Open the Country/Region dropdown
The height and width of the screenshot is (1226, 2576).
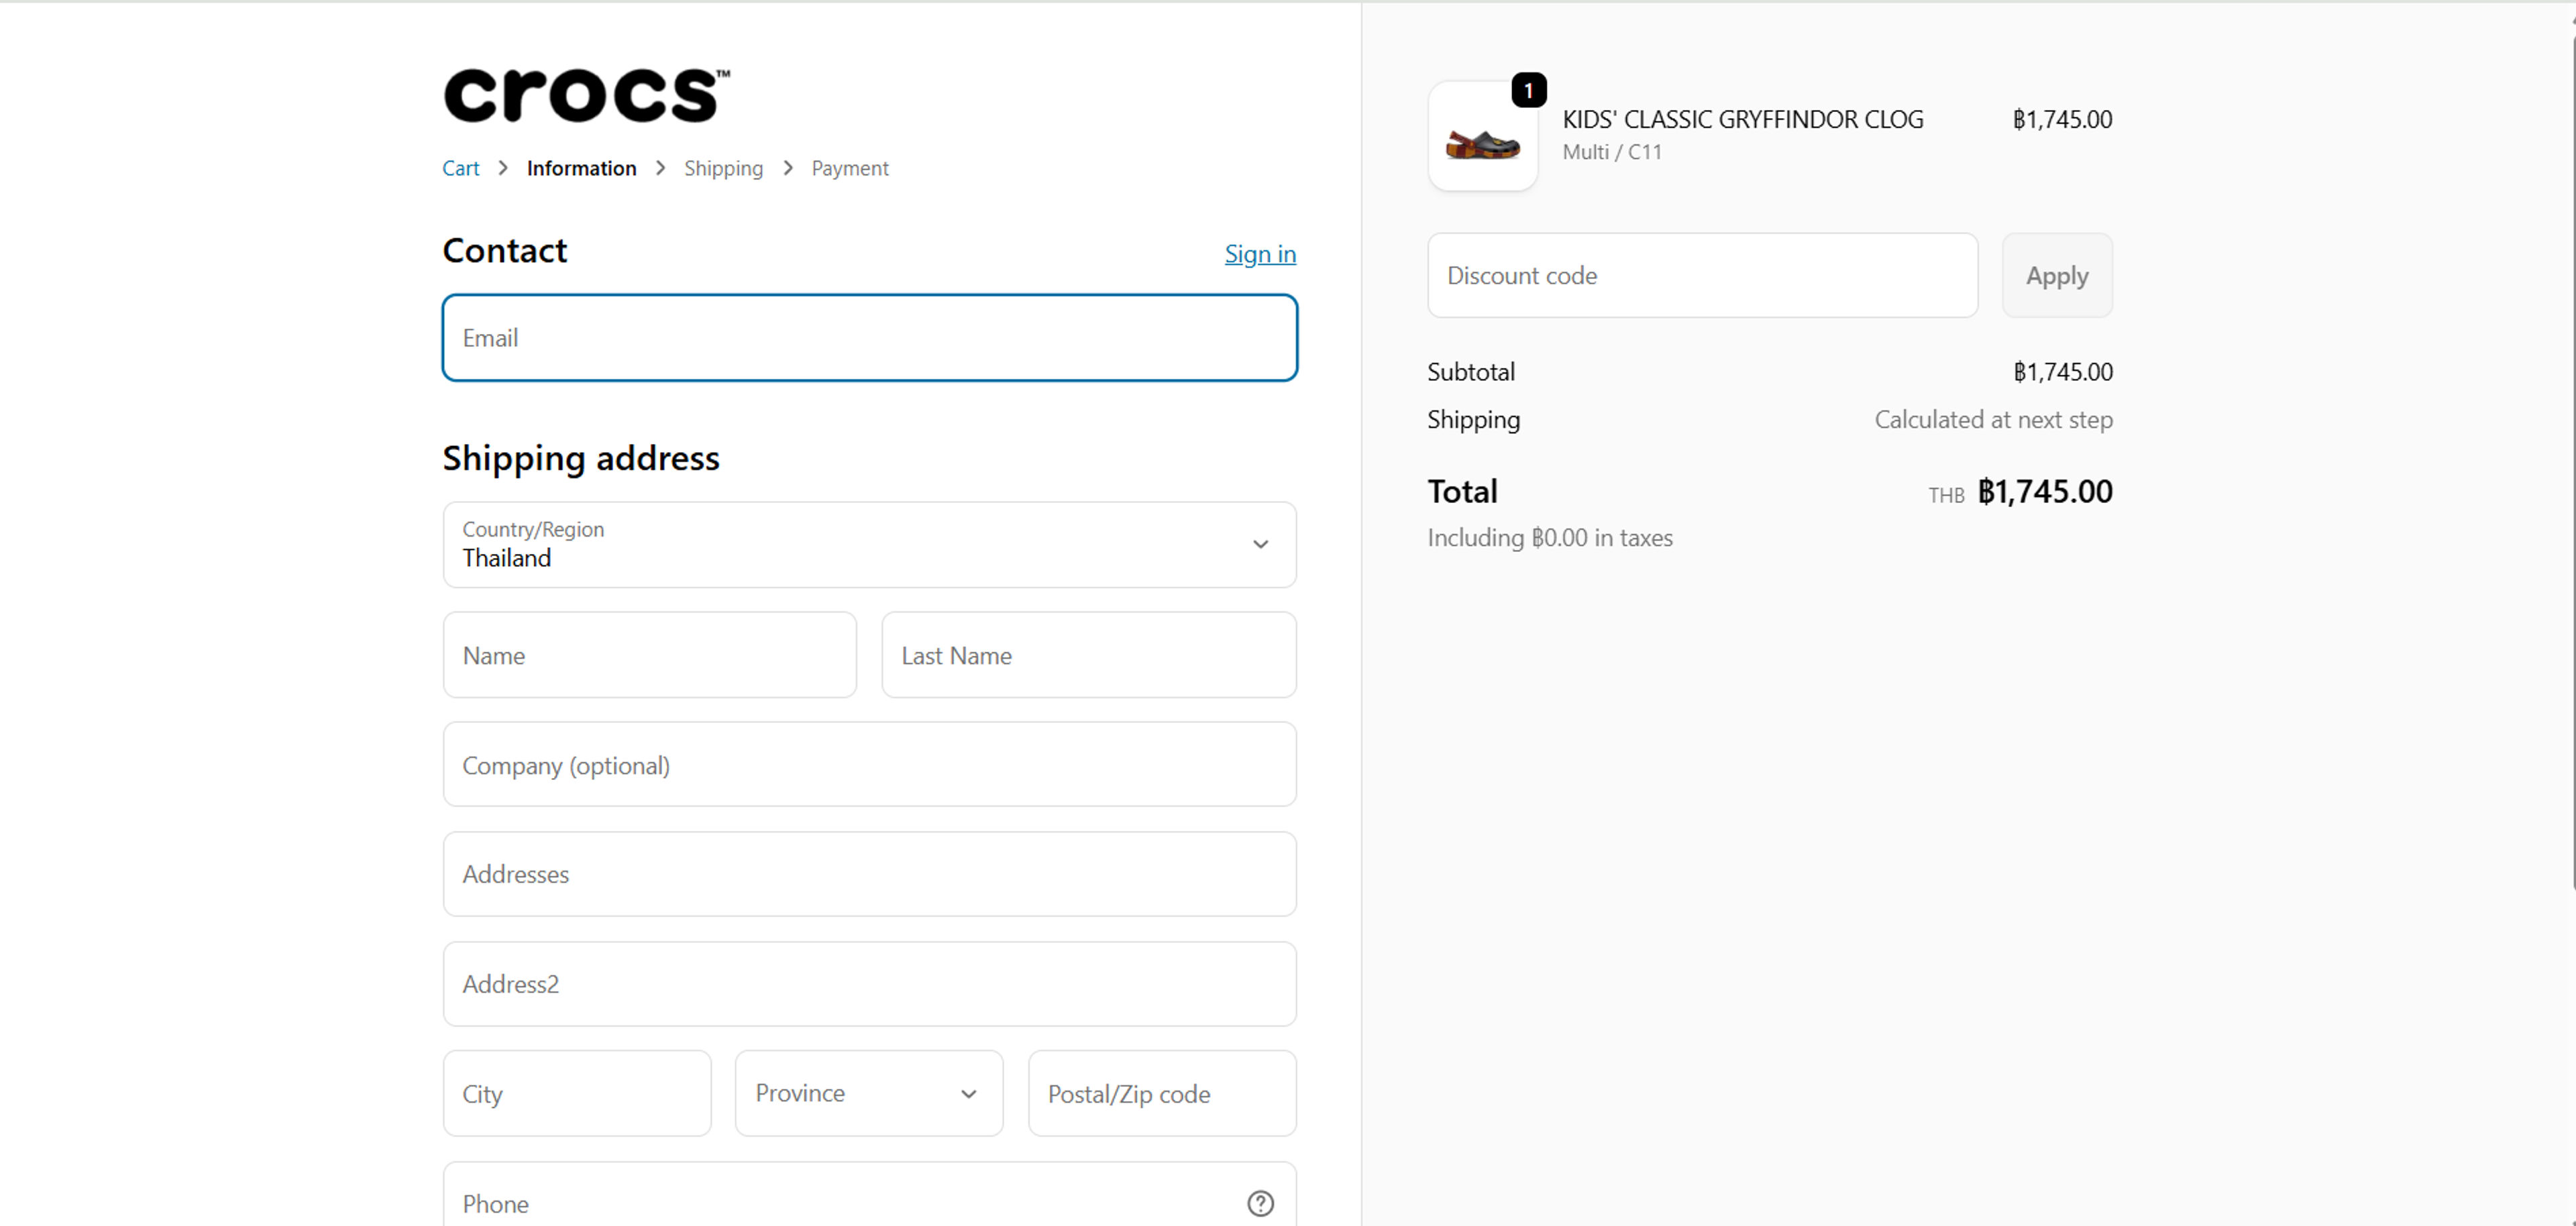(x=869, y=545)
